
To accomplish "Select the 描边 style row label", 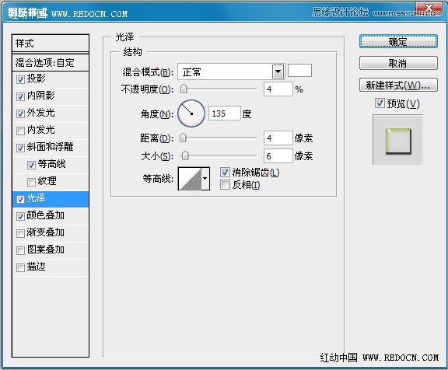I will (37, 267).
